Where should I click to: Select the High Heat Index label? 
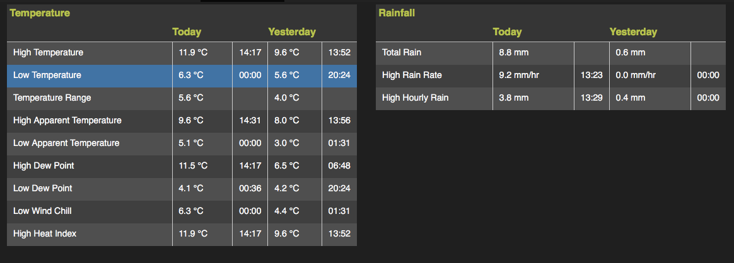click(x=45, y=234)
